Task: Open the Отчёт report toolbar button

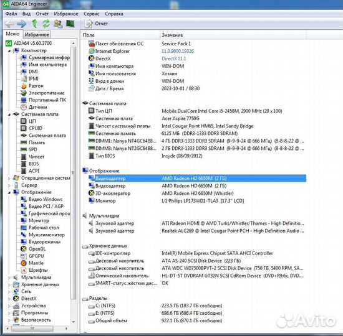Action: point(97,24)
